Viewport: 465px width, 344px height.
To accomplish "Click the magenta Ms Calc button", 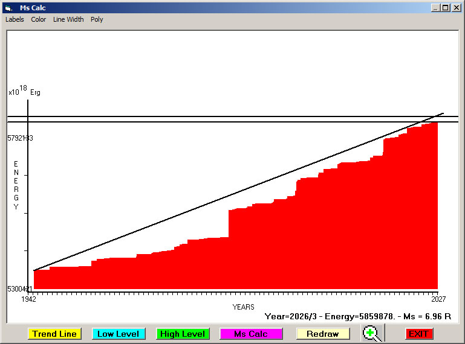I will coord(251,334).
